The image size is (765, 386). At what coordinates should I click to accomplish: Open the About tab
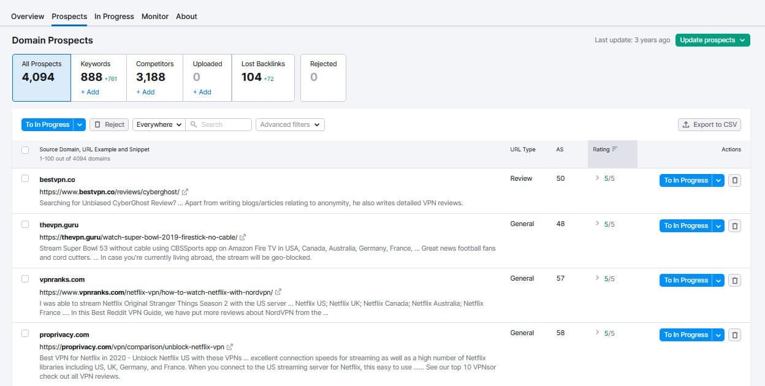(186, 17)
